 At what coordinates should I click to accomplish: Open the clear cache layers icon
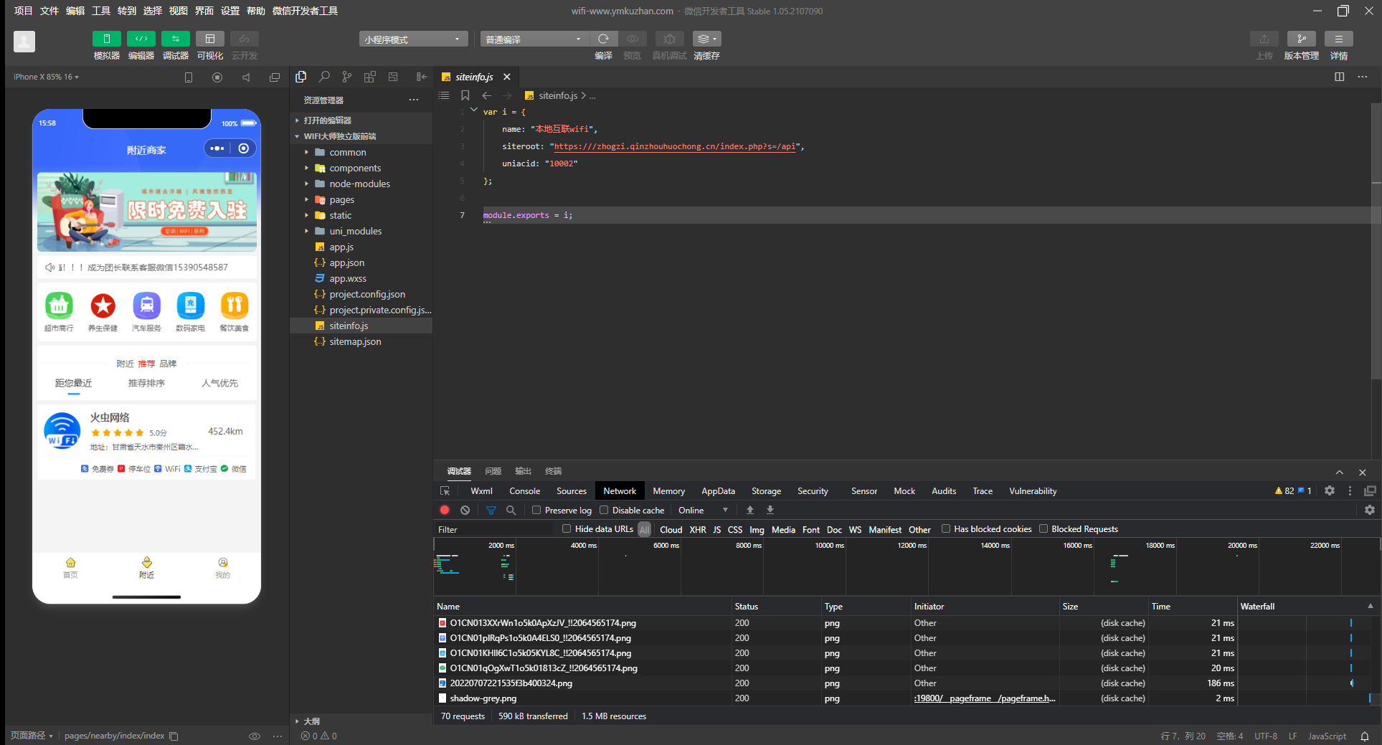pyautogui.click(x=706, y=39)
